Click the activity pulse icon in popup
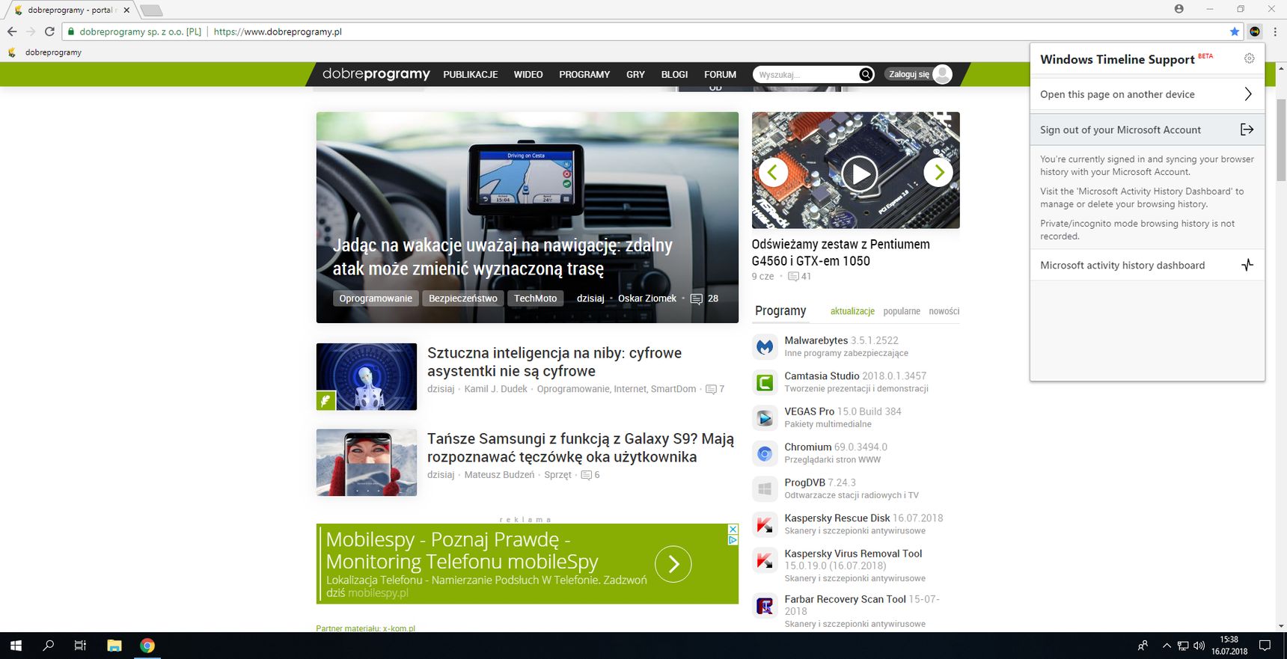The height and width of the screenshot is (659, 1287). (1247, 265)
